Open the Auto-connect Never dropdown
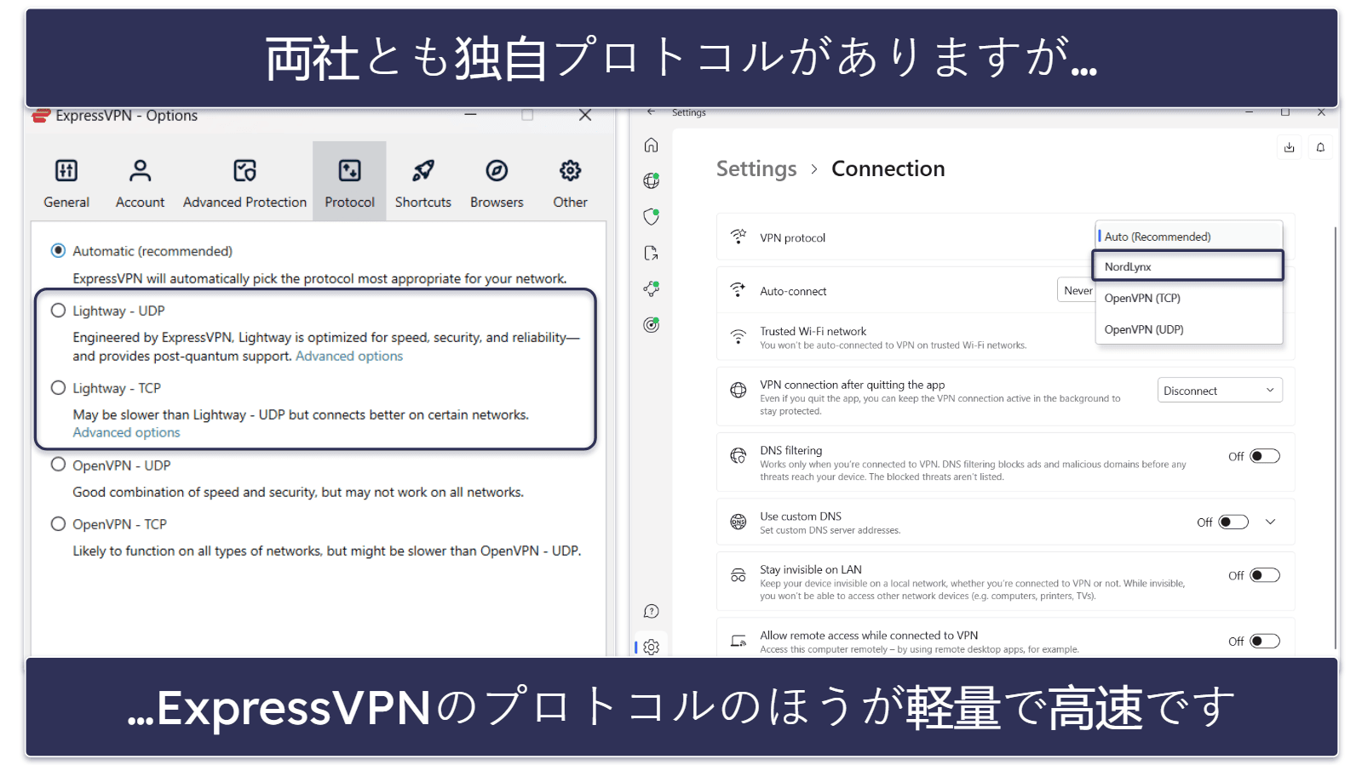Viewport: 1362px width, 765px height. tap(1077, 290)
